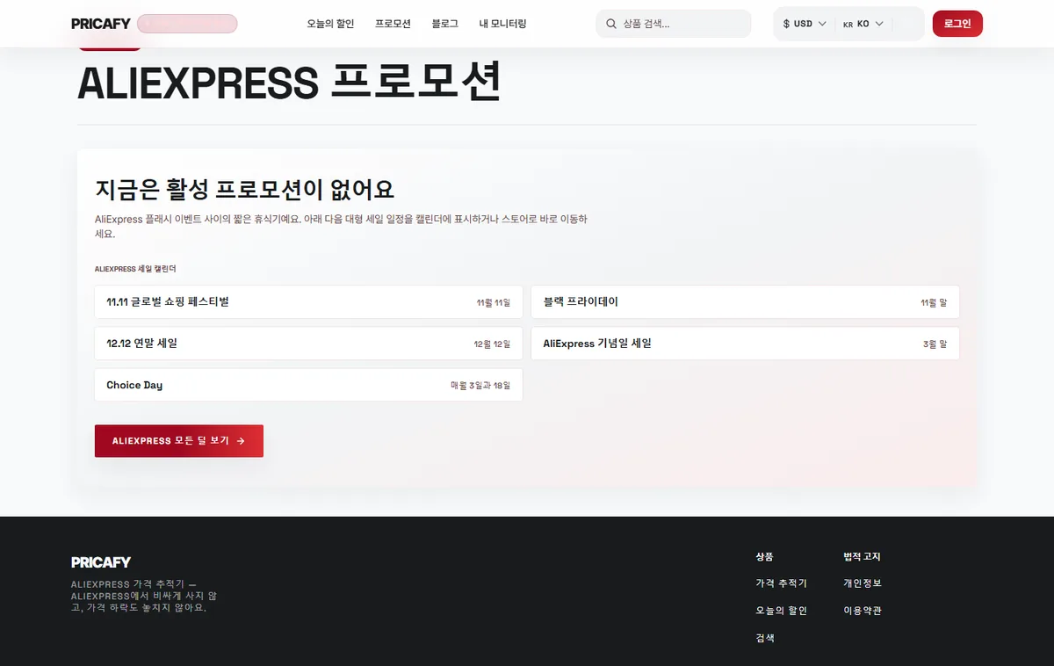Click the ALIEXPRESS 프로모션 page title
Screen dimensions: 1054x666
coord(289,83)
